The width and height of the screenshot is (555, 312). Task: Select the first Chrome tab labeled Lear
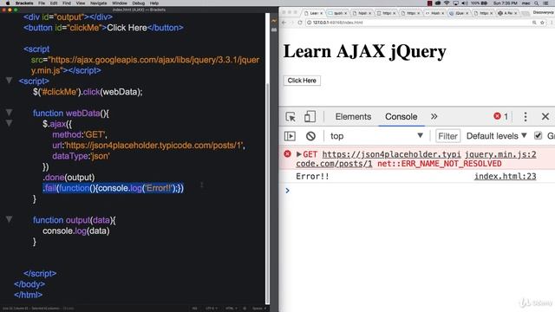point(314,13)
